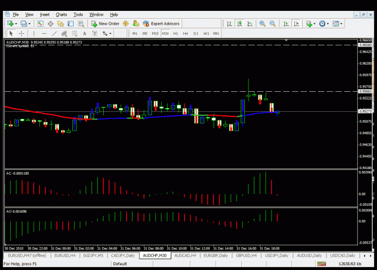This screenshot has height=270, width=377.
Task: Open the Charts menu
Action: coord(62,14)
